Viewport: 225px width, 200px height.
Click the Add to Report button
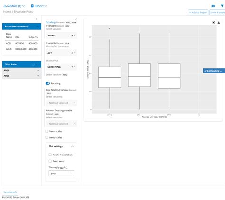(198, 12)
